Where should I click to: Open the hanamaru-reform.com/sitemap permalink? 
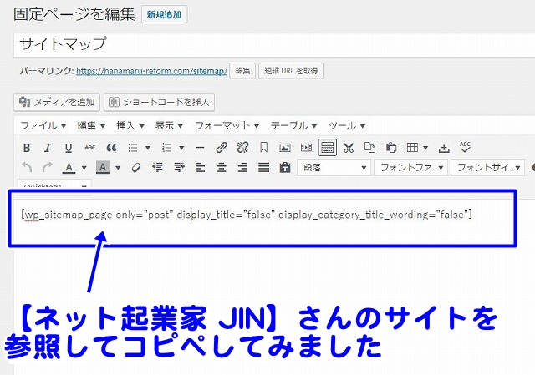point(151,72)
